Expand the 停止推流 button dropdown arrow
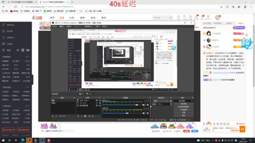255x143 pixels. tap(192, 101)
